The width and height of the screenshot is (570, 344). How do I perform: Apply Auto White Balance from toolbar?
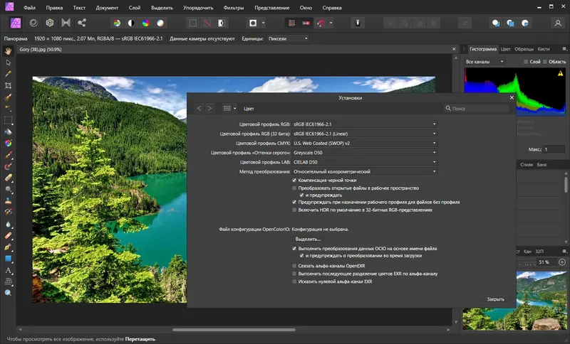click(x=160, y=23)
